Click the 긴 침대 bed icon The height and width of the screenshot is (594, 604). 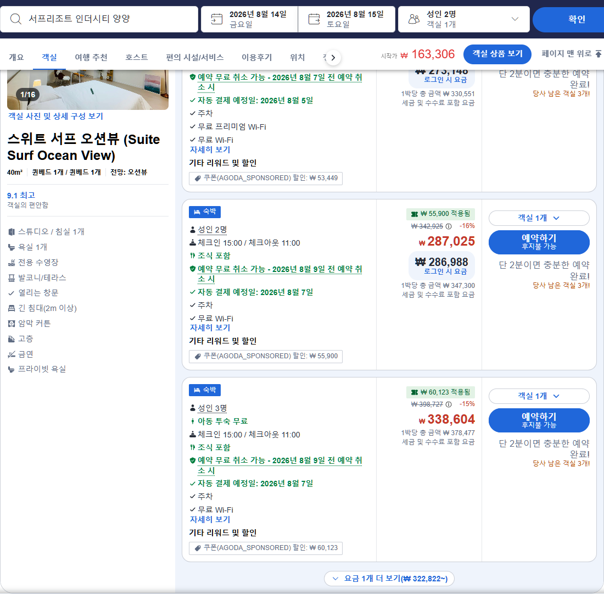coord(12,308)
